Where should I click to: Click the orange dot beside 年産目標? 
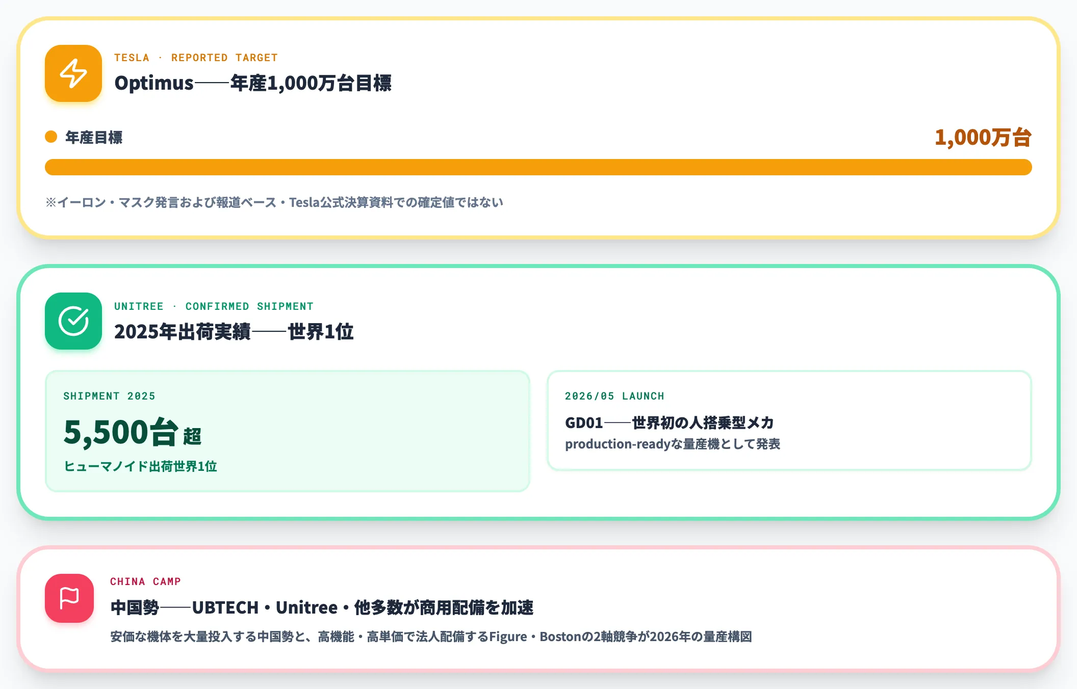(x=51, y=137)
